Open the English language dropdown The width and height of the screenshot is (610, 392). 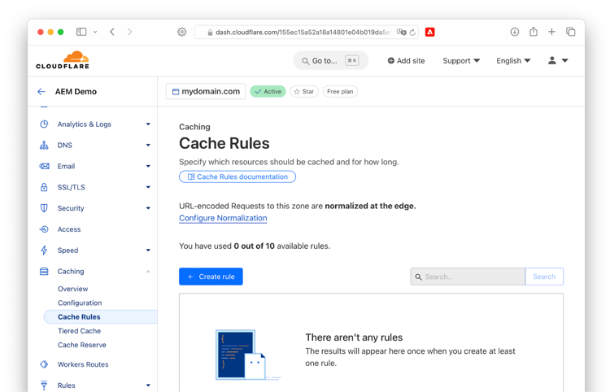[513, 61]
